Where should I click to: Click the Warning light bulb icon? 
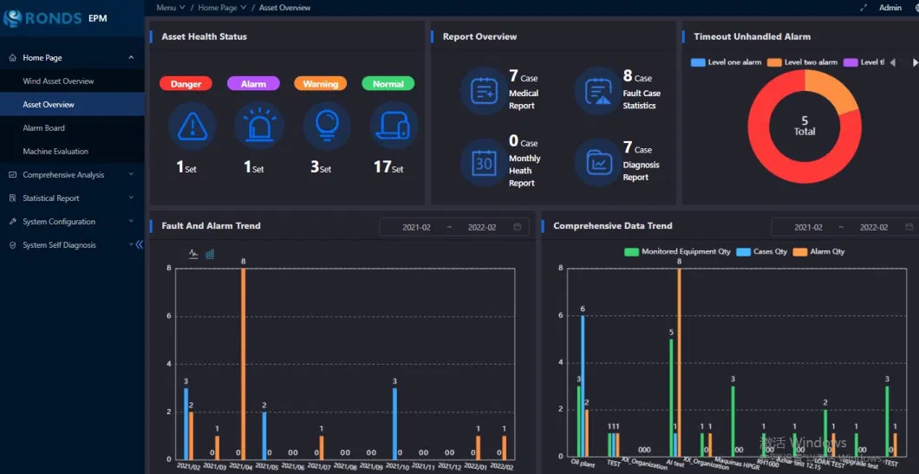(327, 126)
